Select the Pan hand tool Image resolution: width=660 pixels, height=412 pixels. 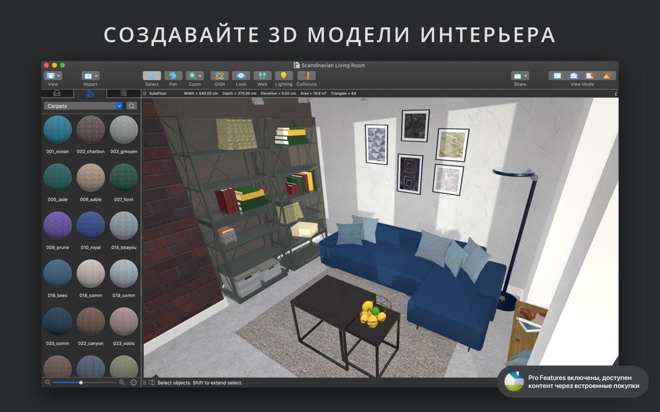(173, 76)
